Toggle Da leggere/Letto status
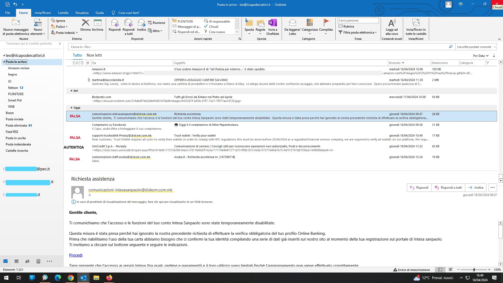Screen dimensions: 503x283 [292, 27]
